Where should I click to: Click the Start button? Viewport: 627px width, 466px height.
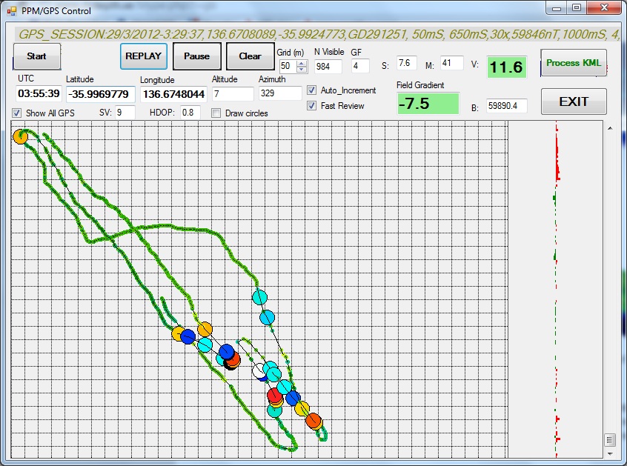(37, 56)
